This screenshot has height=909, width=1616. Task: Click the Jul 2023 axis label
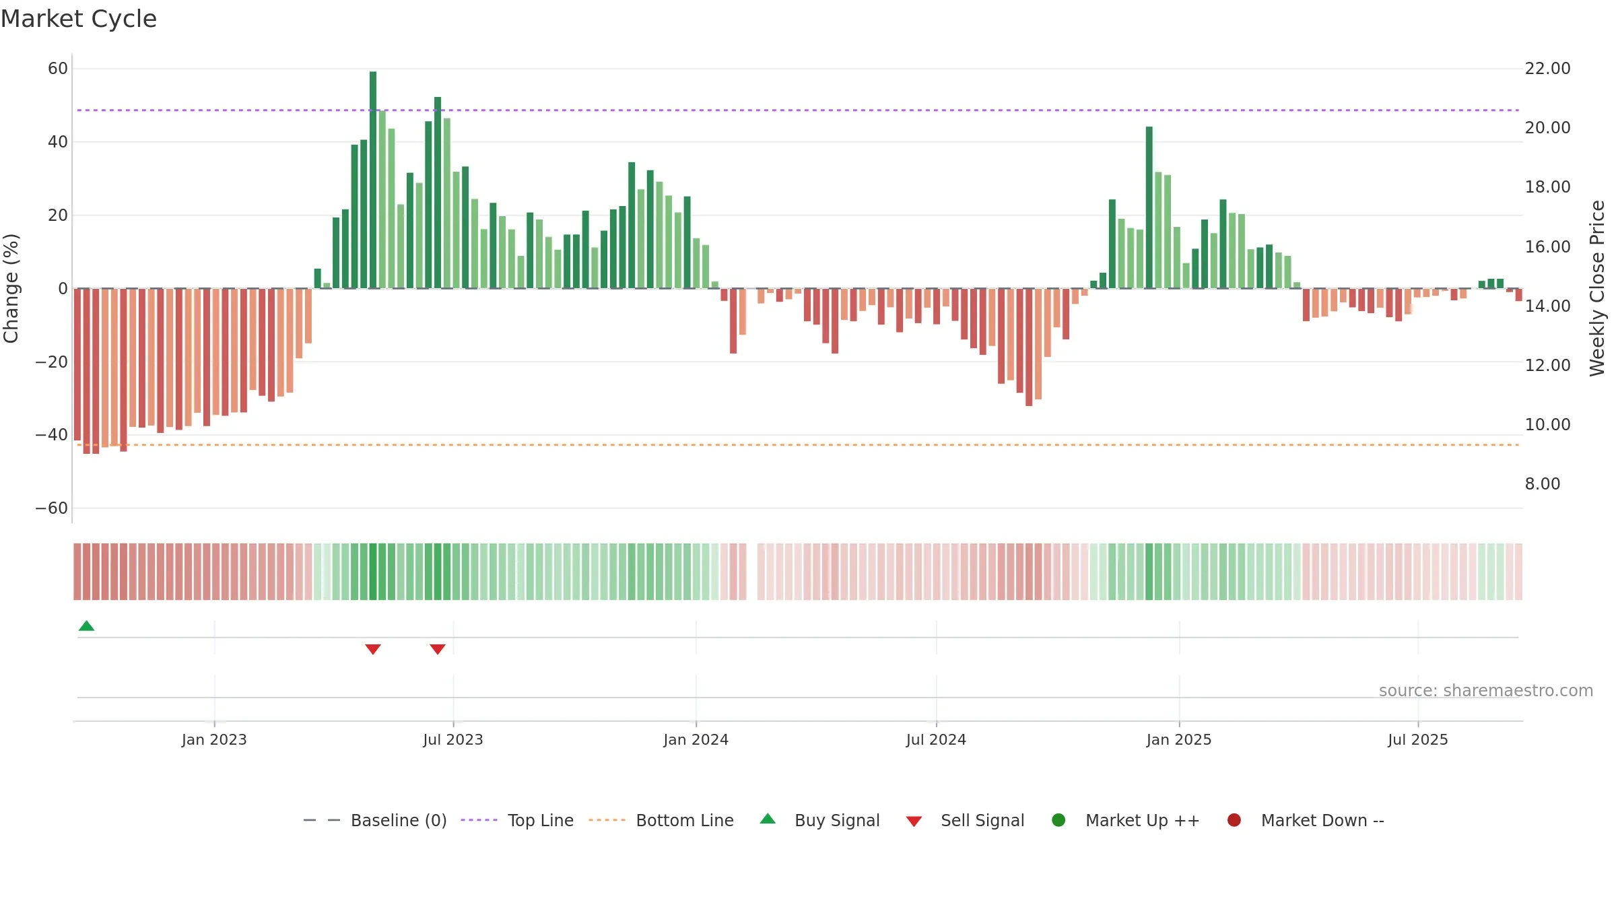(x=453, y=739)
